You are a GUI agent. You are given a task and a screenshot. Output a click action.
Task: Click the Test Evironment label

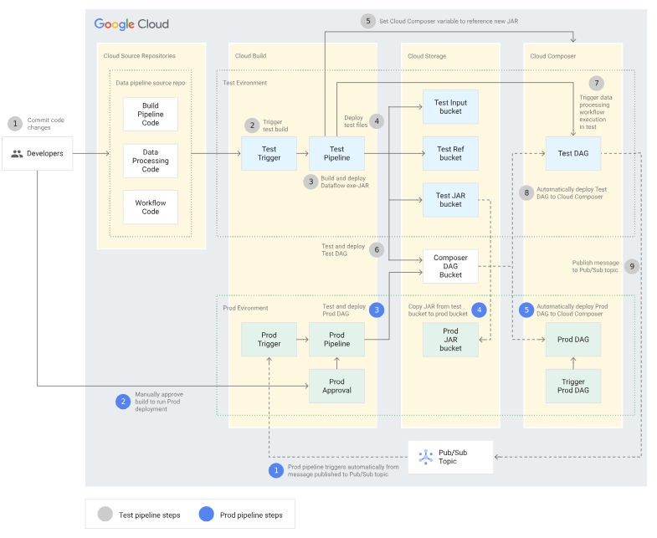coord(245,83)
